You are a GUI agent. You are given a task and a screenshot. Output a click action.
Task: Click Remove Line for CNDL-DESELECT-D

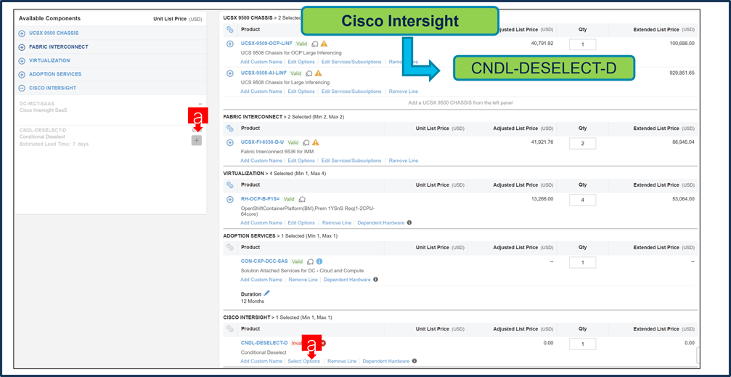pos(342,361)
